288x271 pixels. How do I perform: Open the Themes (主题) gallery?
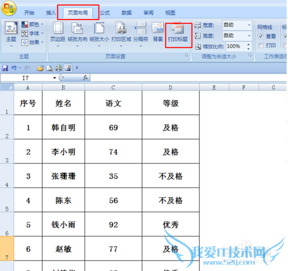[x=11, y=34]
